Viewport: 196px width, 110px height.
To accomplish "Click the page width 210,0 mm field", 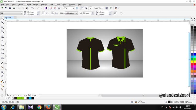I will pos(32,12).
